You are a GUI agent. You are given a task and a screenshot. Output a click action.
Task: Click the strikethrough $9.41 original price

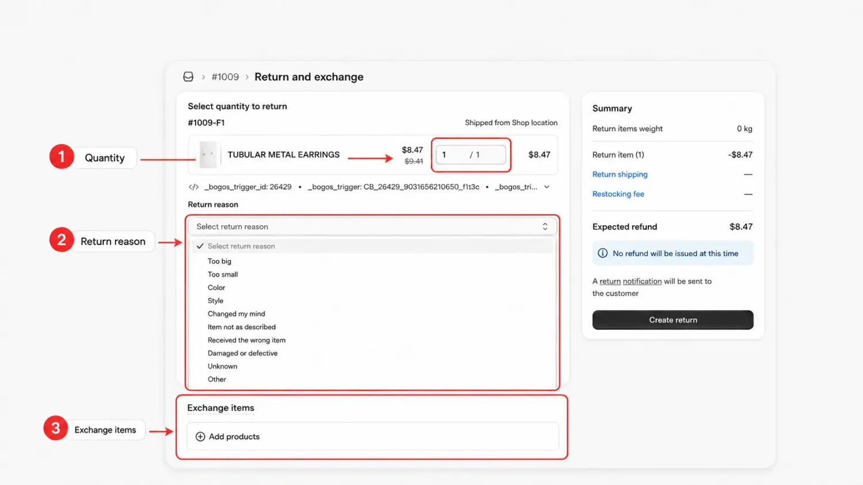tap(414, 161)
